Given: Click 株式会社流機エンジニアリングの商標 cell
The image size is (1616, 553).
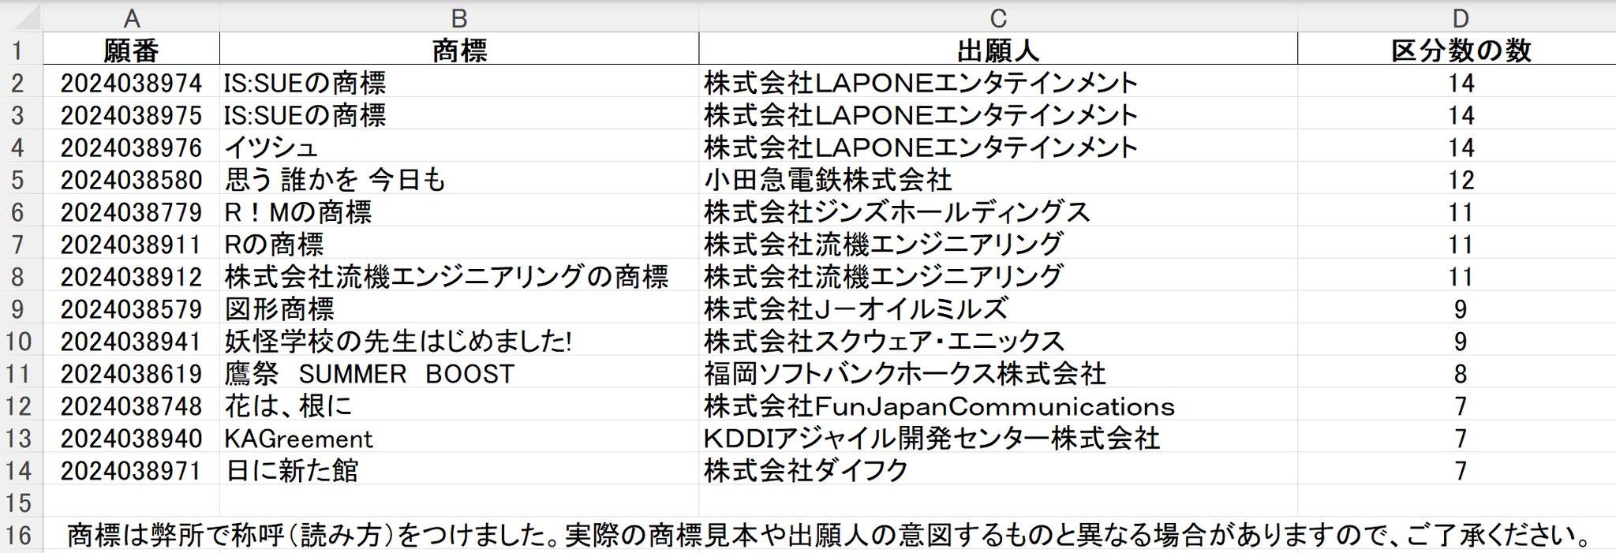Looking at the screenshot, I should coord(459,277).
